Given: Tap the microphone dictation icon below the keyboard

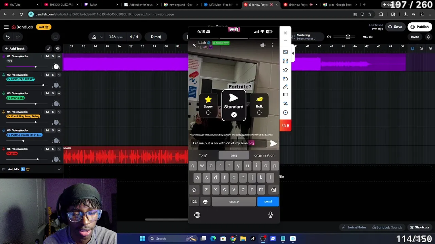Looking at the screenshot, I should pos(271,215).
